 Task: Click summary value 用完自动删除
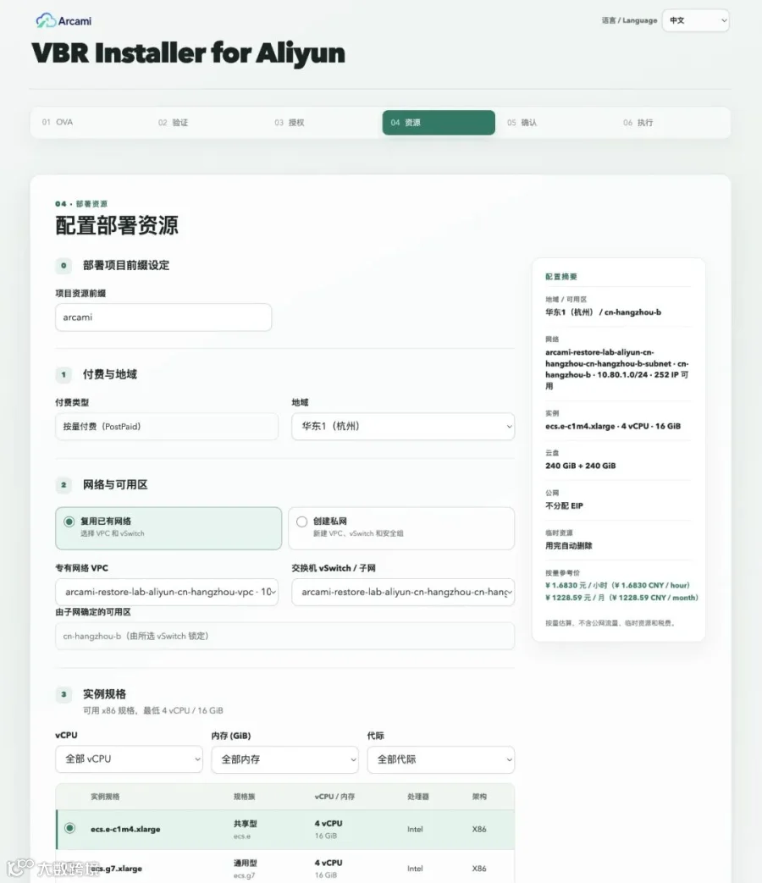point(568,546)
